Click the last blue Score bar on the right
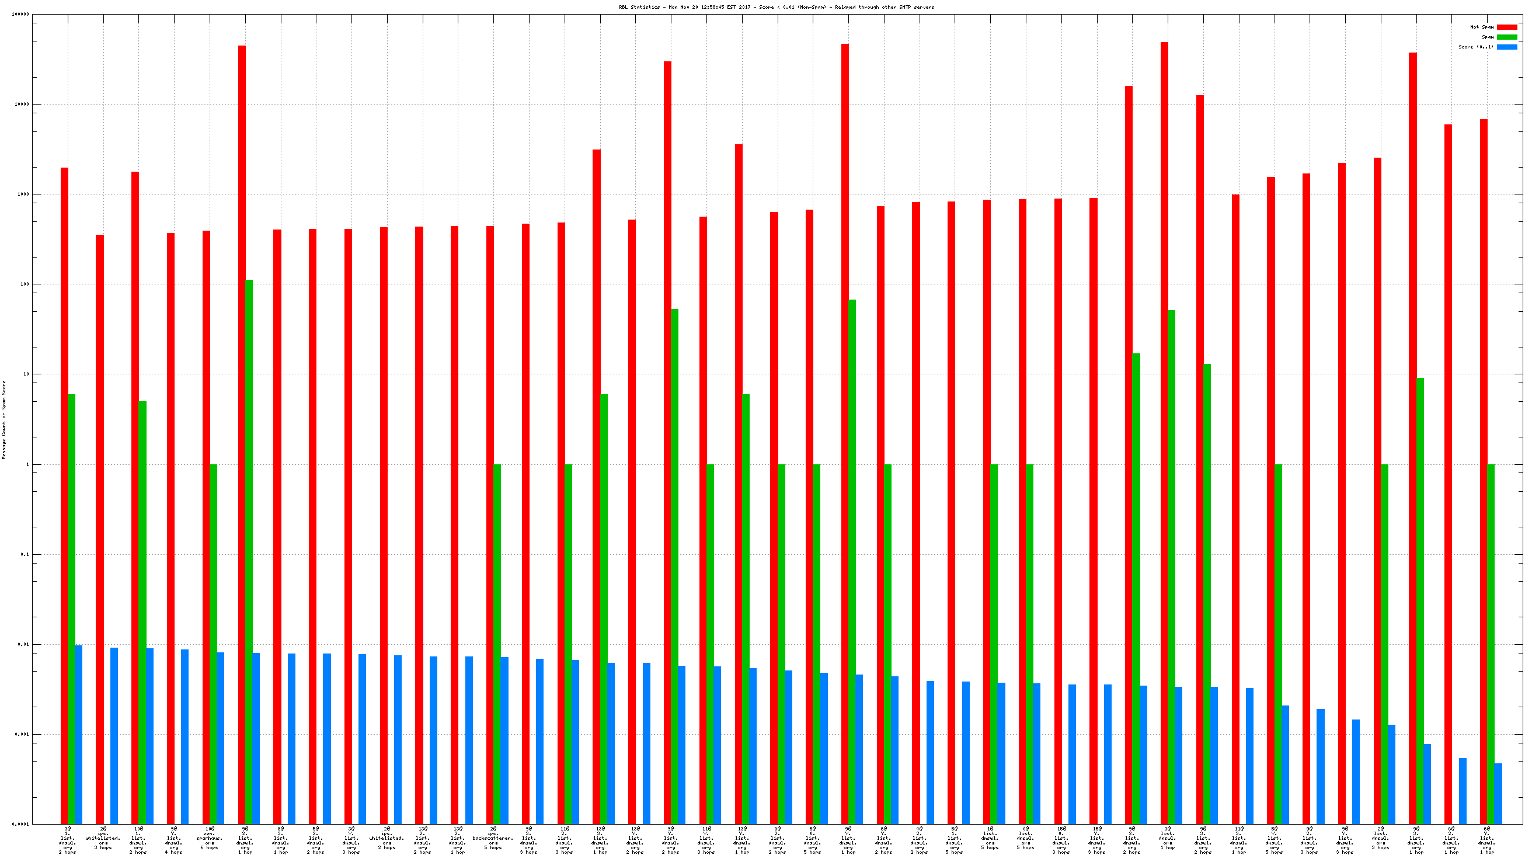This screenshot has width=1532, height=862. click(x=1498, y=794)
